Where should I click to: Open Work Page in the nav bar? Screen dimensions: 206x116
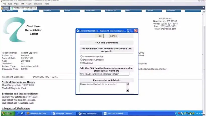(x=93, y=11)
